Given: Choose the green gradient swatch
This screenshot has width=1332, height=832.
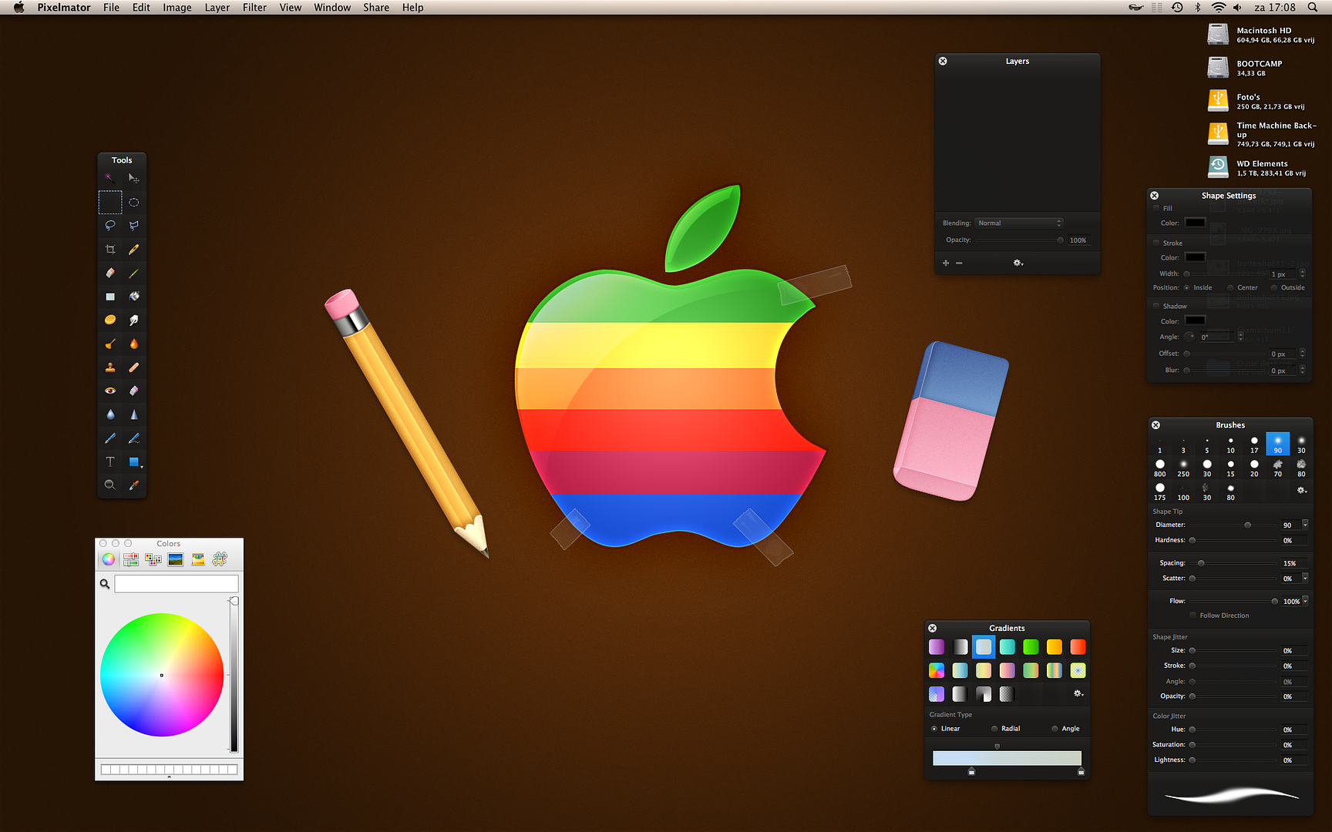Looking at the screenshot, I should 1031,647.
